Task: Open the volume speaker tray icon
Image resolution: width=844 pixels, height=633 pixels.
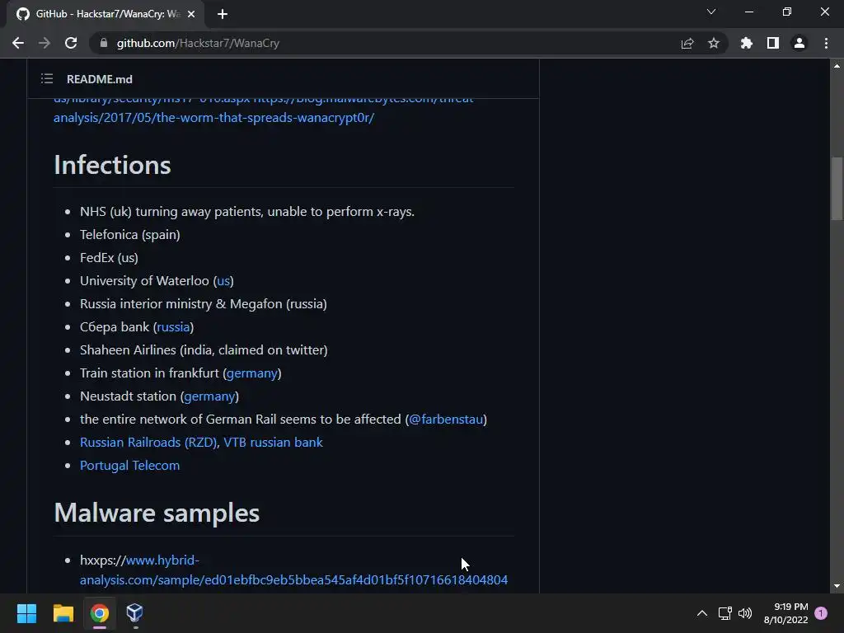Action: click(745, 613)
